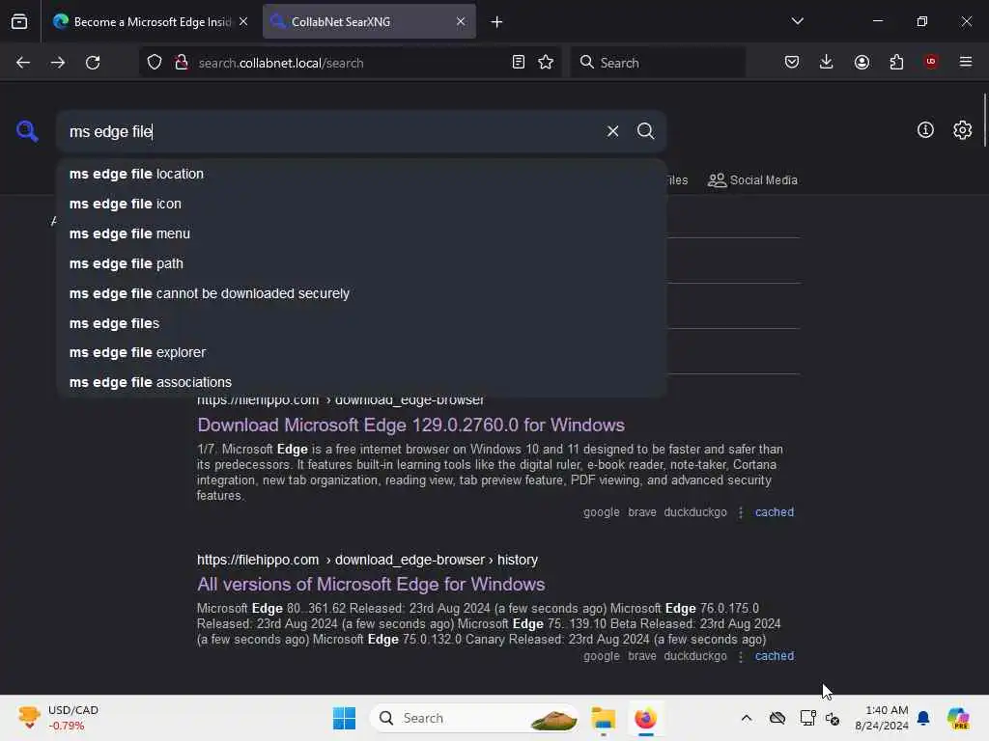989x741 pixels.
Task: Click the SearXNG magnifier logo
Action: pyautogui.click(x=27, y=131)
